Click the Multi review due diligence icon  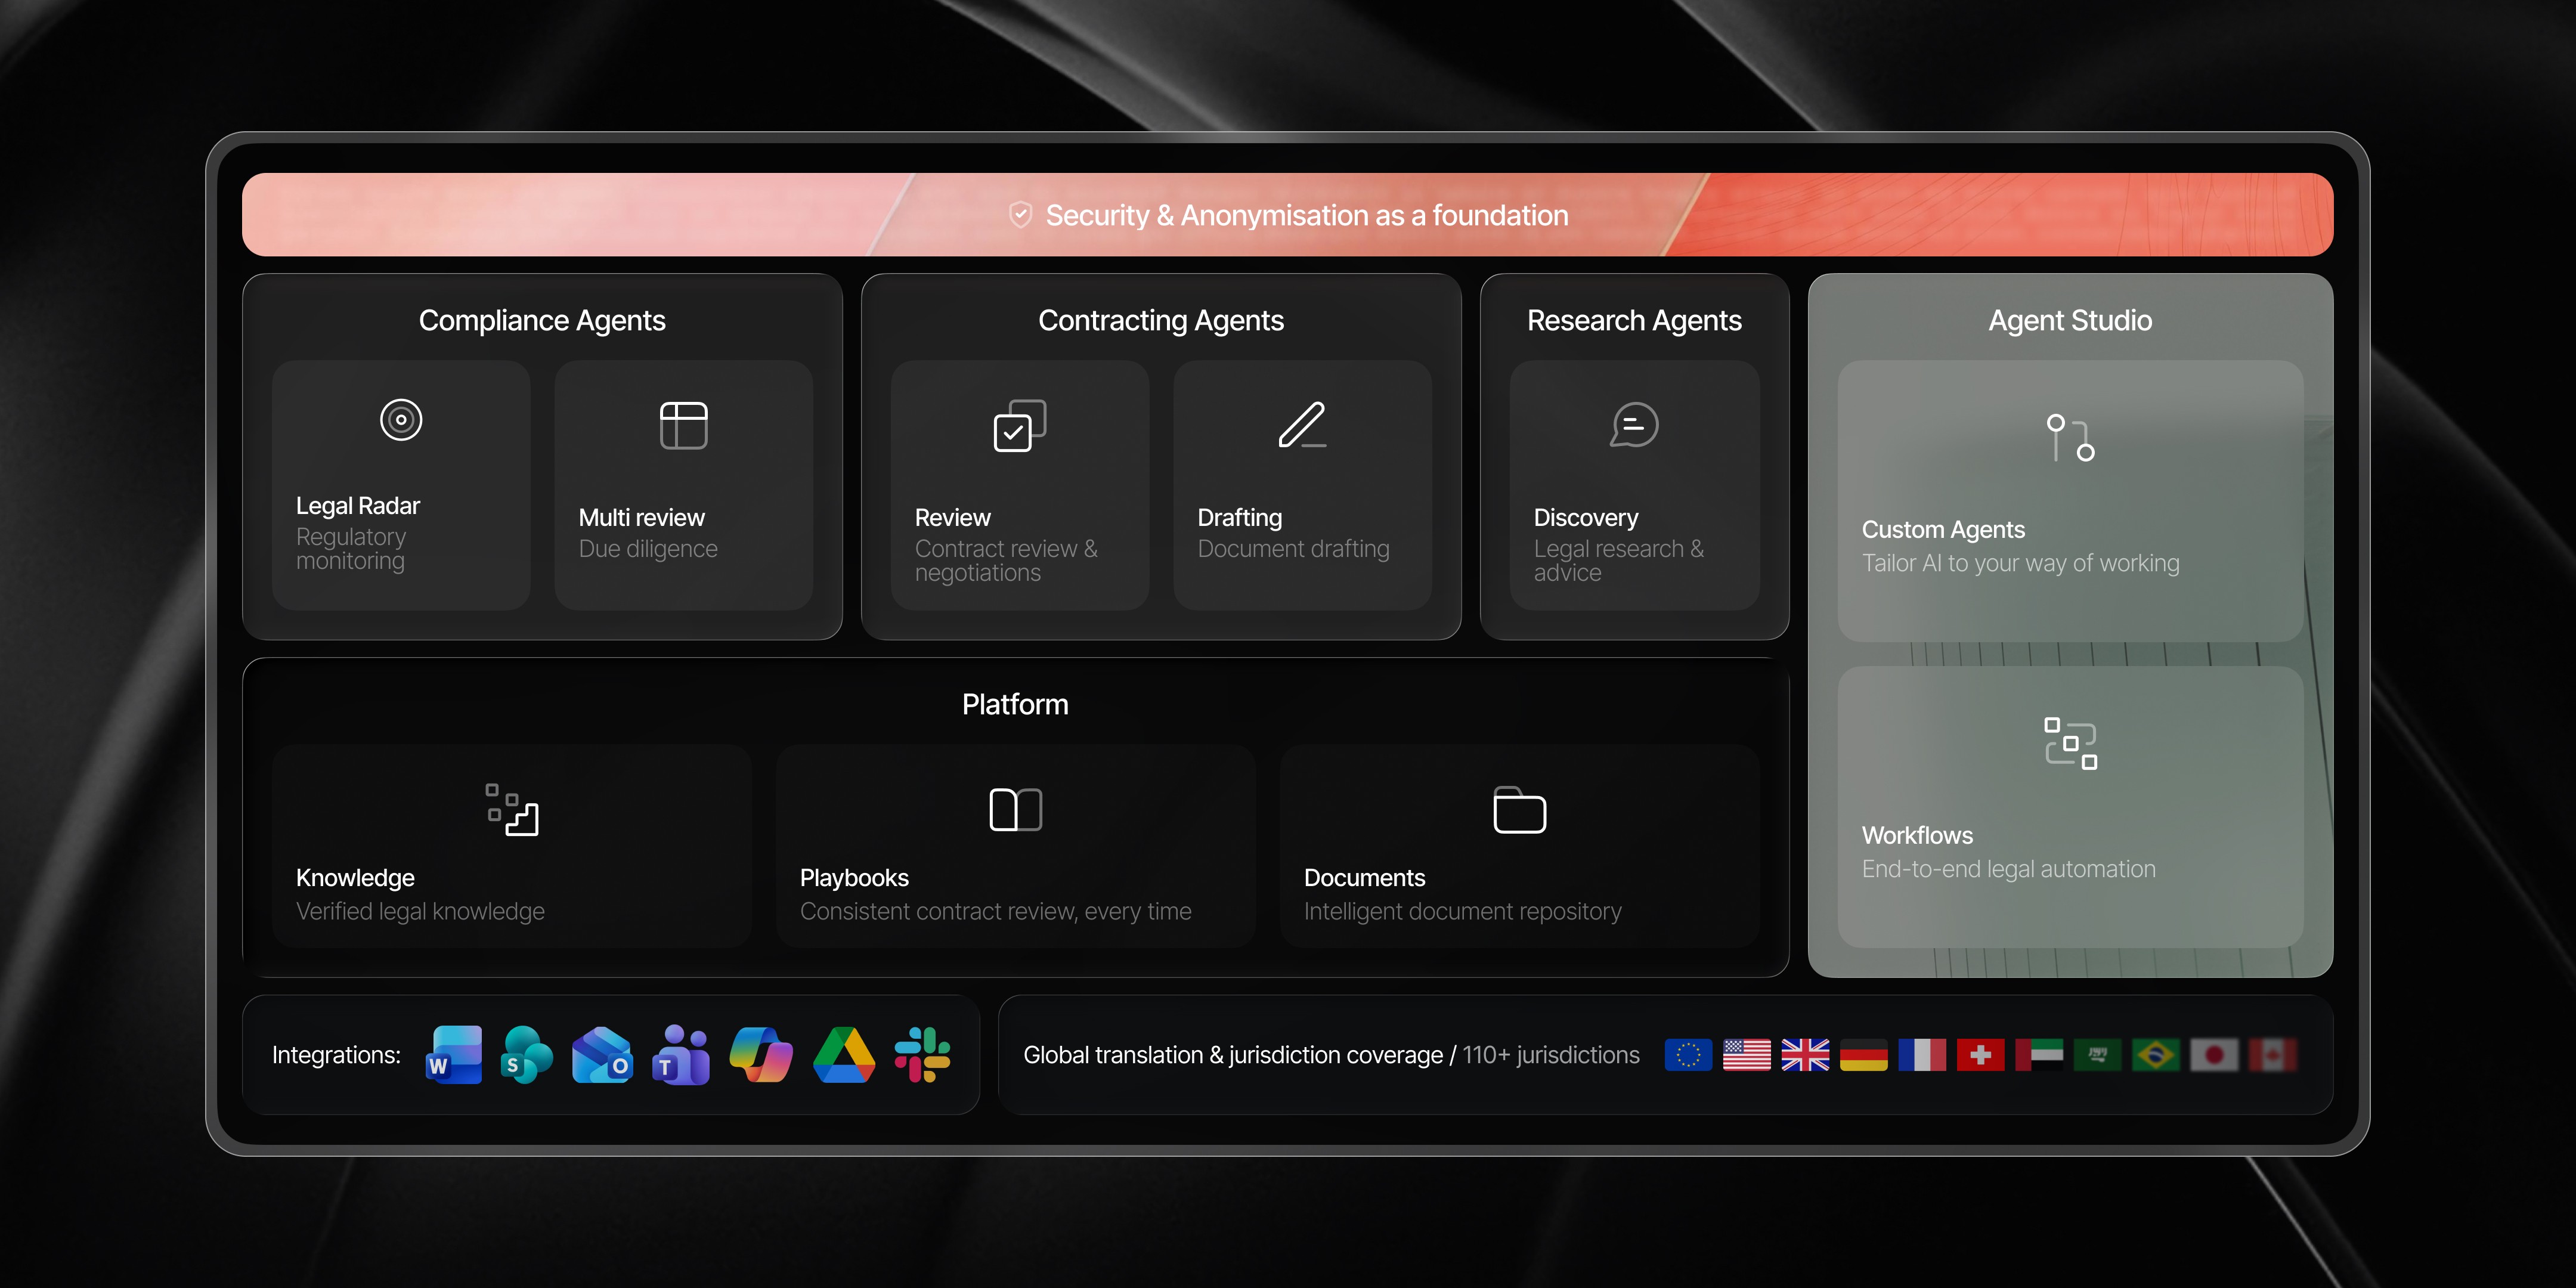click(x=684, y=423)
